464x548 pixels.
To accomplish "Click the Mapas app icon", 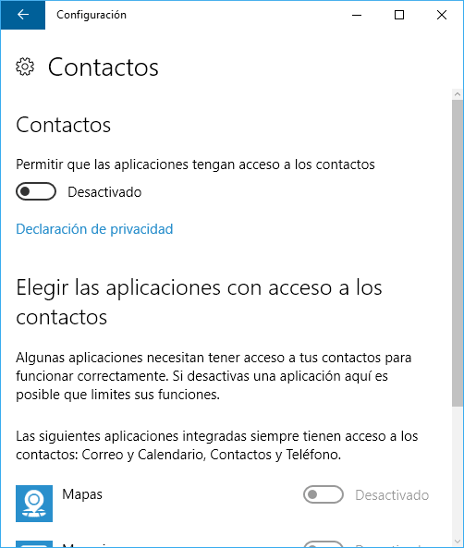I will pos(34,504).
